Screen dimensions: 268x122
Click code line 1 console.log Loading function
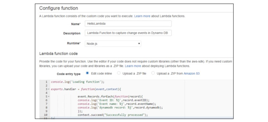point(78,82)
